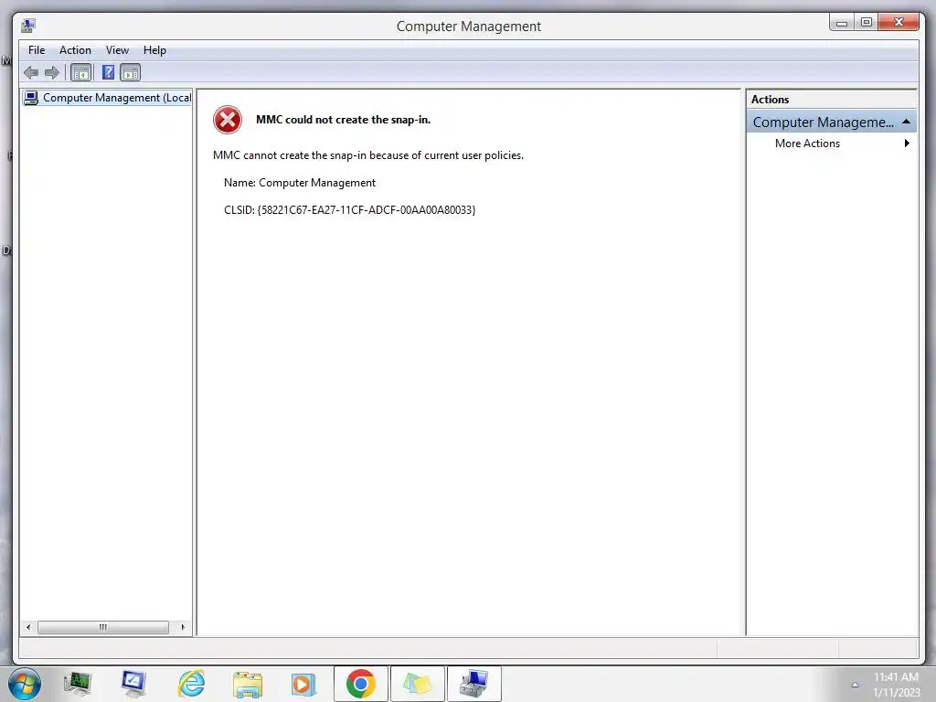Minimize the Computer Management window
936x702 pixels.
click(x=842, y=23)
